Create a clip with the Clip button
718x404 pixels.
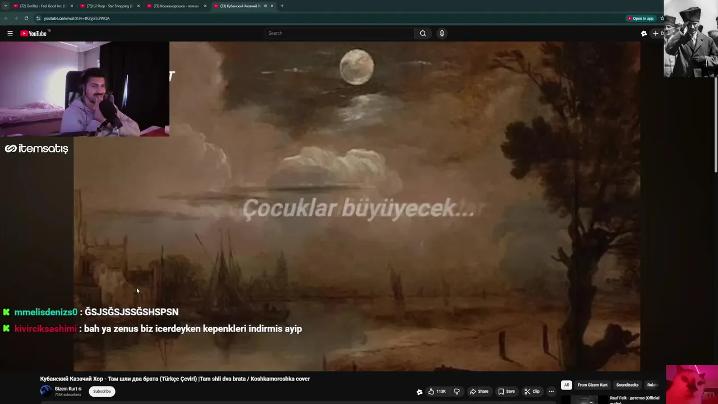coord(532,392)
